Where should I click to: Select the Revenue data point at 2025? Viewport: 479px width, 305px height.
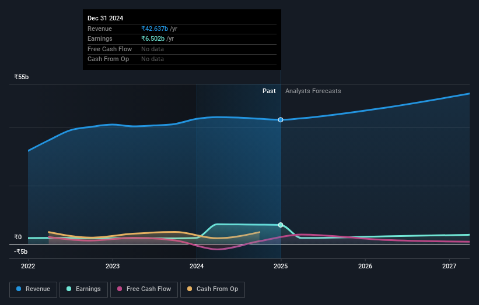[281, 120]
